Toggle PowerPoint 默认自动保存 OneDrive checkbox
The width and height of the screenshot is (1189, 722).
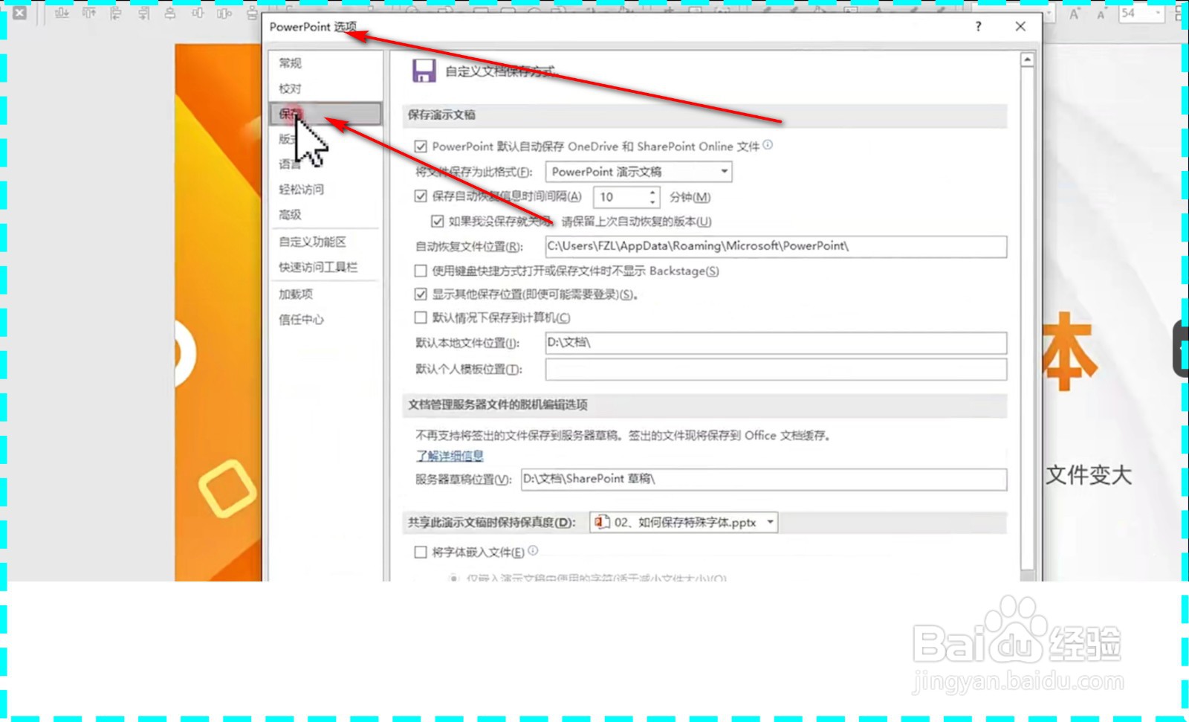pos(421,146)
